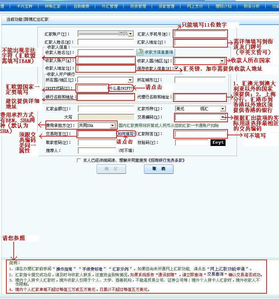Open the 网上支付 menu

pyautogui.click(x=195, y=6)
